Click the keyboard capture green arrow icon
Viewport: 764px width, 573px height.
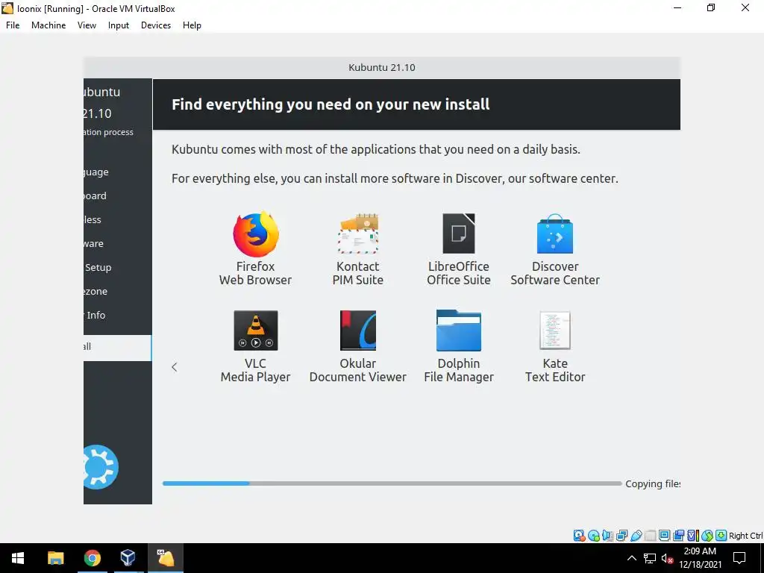[721, 536]
